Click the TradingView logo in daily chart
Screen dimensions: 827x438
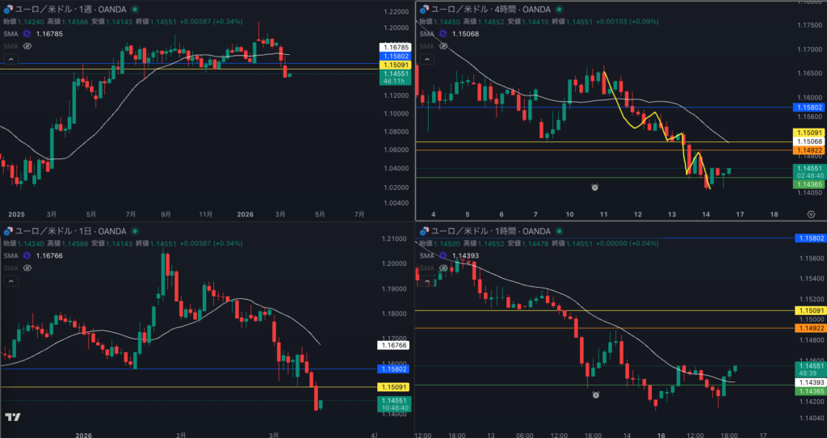pyautogui.click(x=12, y=417)
